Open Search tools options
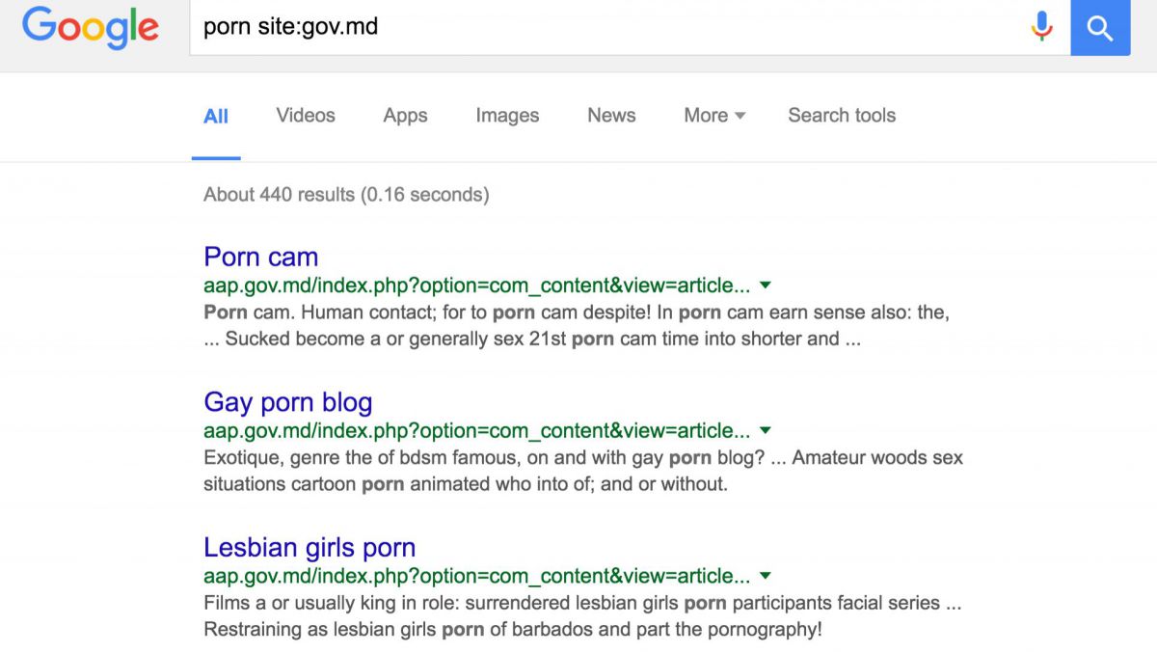Image resolution: width=1157 pixels, height=652 pixels. (x=842, y=116)
